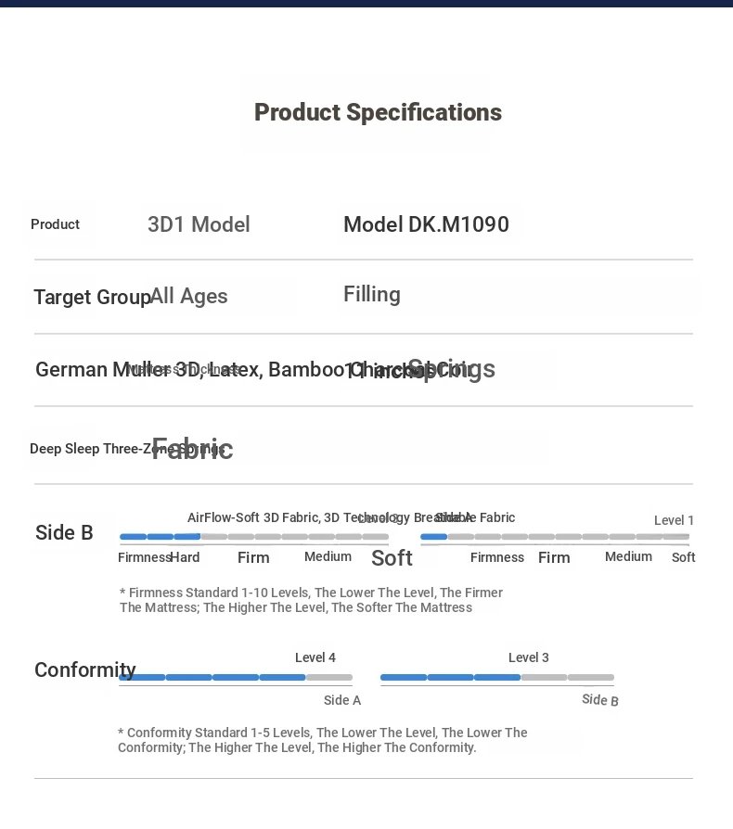The width and height of the screenshot is (733, 829).
Task: Click the right firmness bar under Level 1
Action: pos(554,537)
